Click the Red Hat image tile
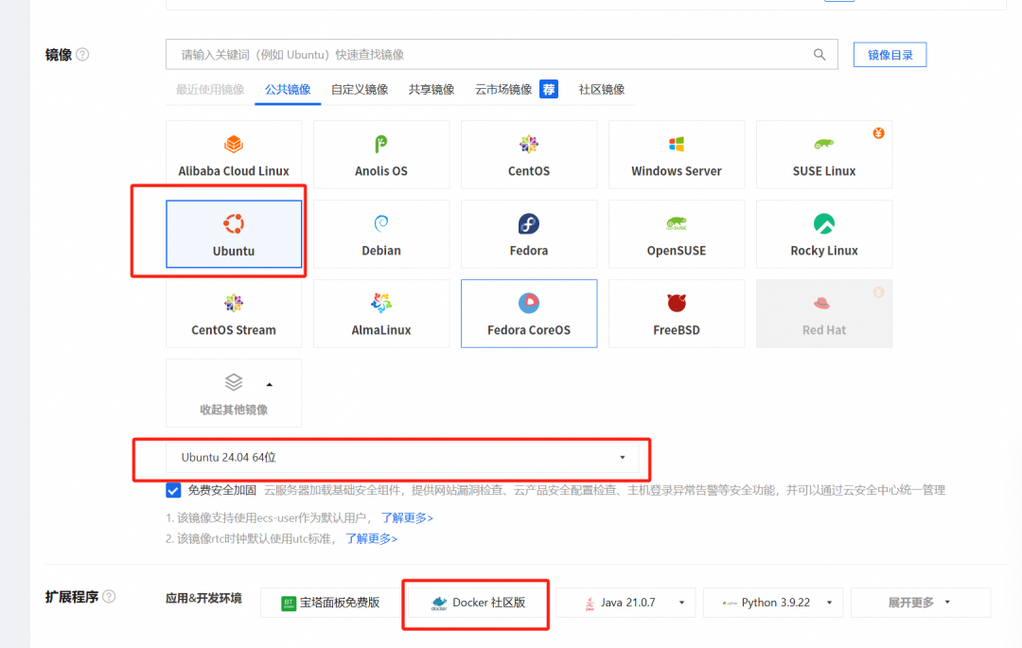 824,314
